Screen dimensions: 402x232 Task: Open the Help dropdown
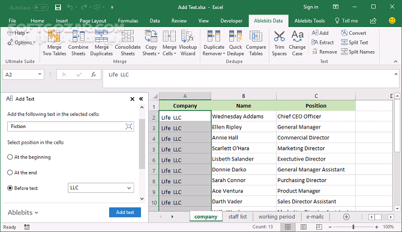click(18, 33)
